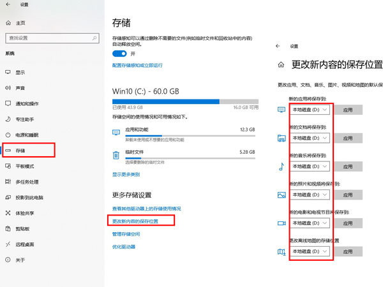Image resolution: width=383 pixels, height=287 pixels.
Task: Click the 体验共享 icon
Action: [8, 213]
